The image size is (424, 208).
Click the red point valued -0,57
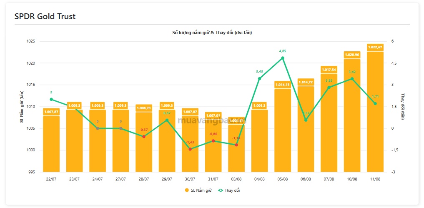point(144,137)
